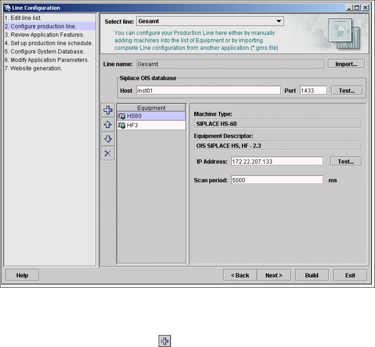Test the machine IP Address

coord(346,162)
